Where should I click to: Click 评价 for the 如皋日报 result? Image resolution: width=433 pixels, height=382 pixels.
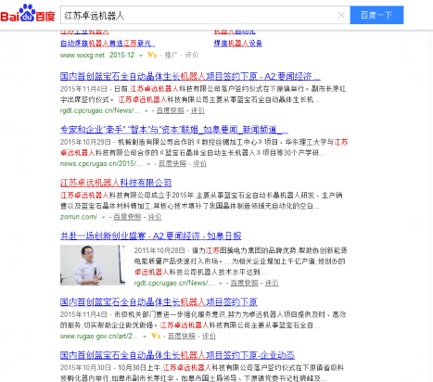point(272,283)
